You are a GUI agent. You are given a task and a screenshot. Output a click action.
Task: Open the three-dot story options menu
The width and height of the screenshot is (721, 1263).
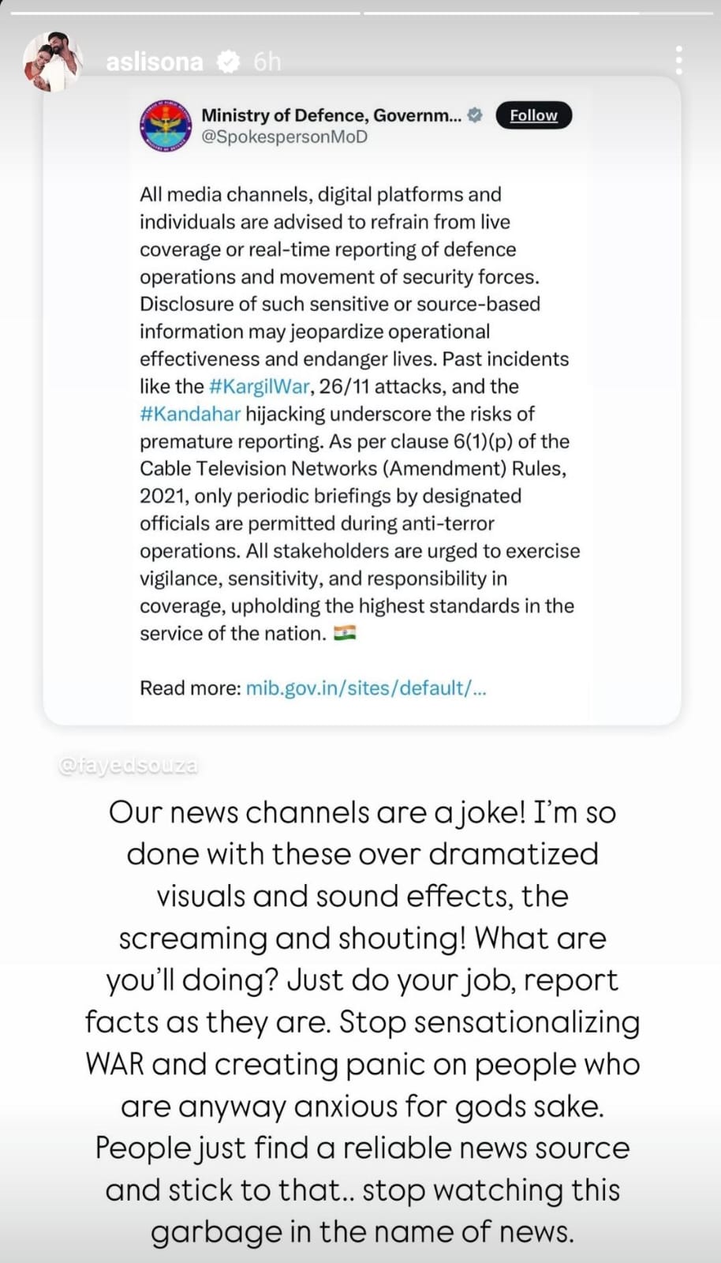[x=679, y=60]
